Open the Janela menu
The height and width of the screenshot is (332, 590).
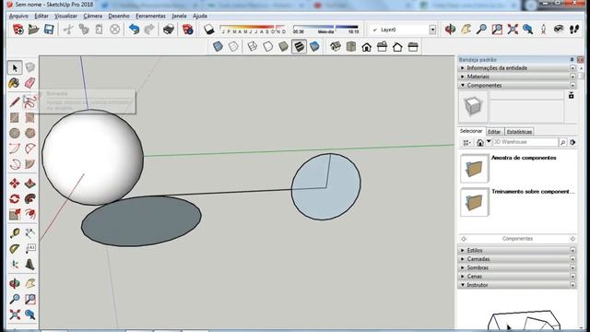click(x=179, y=16)
